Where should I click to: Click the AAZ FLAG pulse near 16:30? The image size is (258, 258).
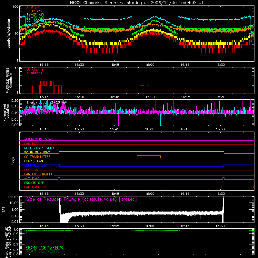[x=223, y=178]
